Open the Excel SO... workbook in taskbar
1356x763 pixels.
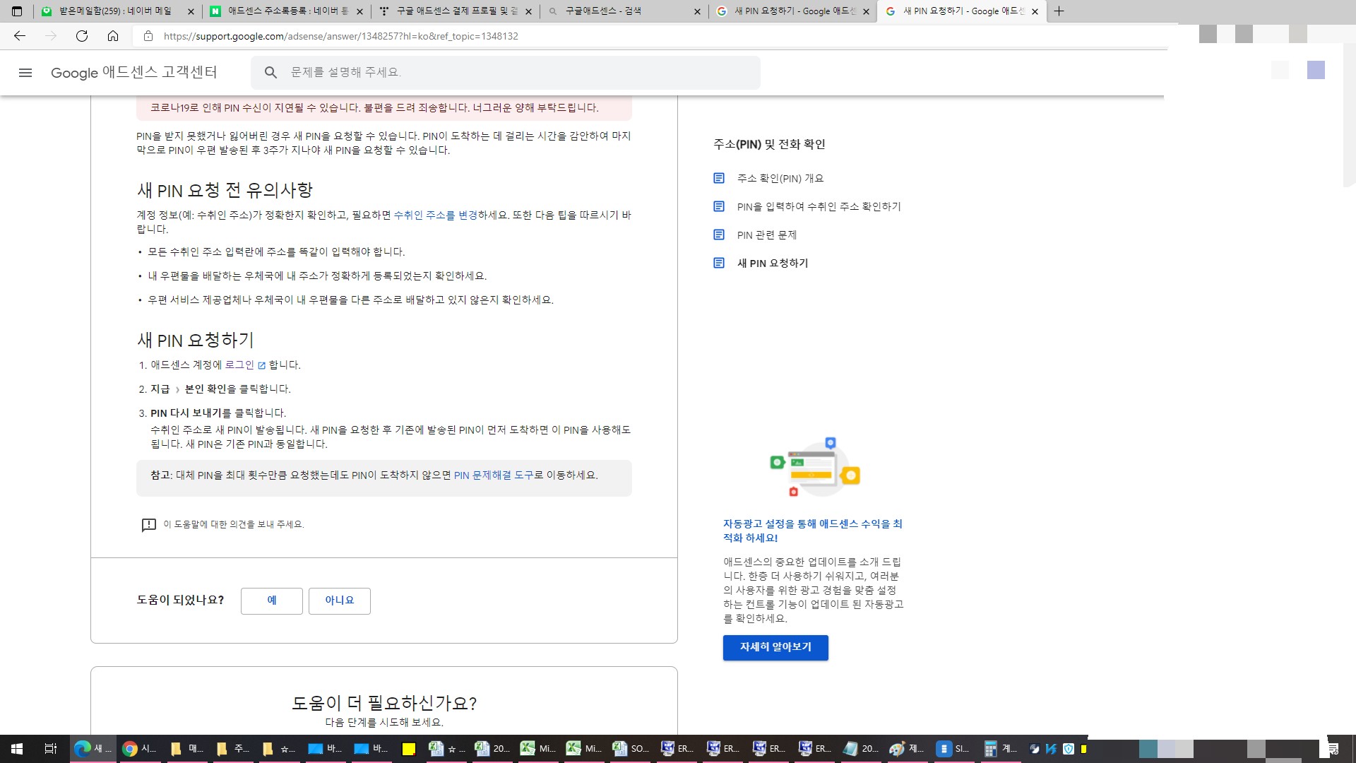(x=631, y=749)
